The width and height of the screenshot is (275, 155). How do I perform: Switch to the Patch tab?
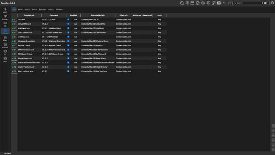click(34, 10)
